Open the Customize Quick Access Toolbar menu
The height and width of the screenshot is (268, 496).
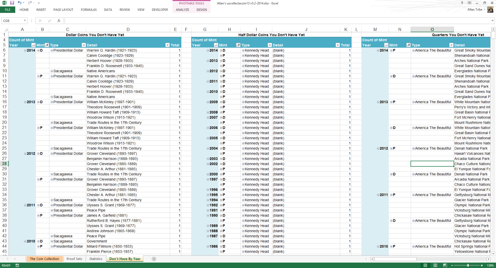click(38, 3)
